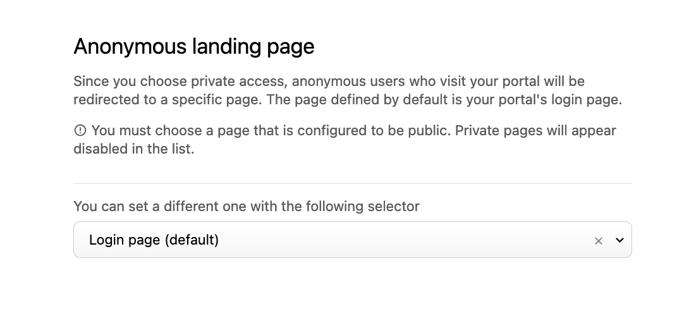Click "disabled in the list." text
The width and height of the screenshot is (689, 316).
point(133,149)
